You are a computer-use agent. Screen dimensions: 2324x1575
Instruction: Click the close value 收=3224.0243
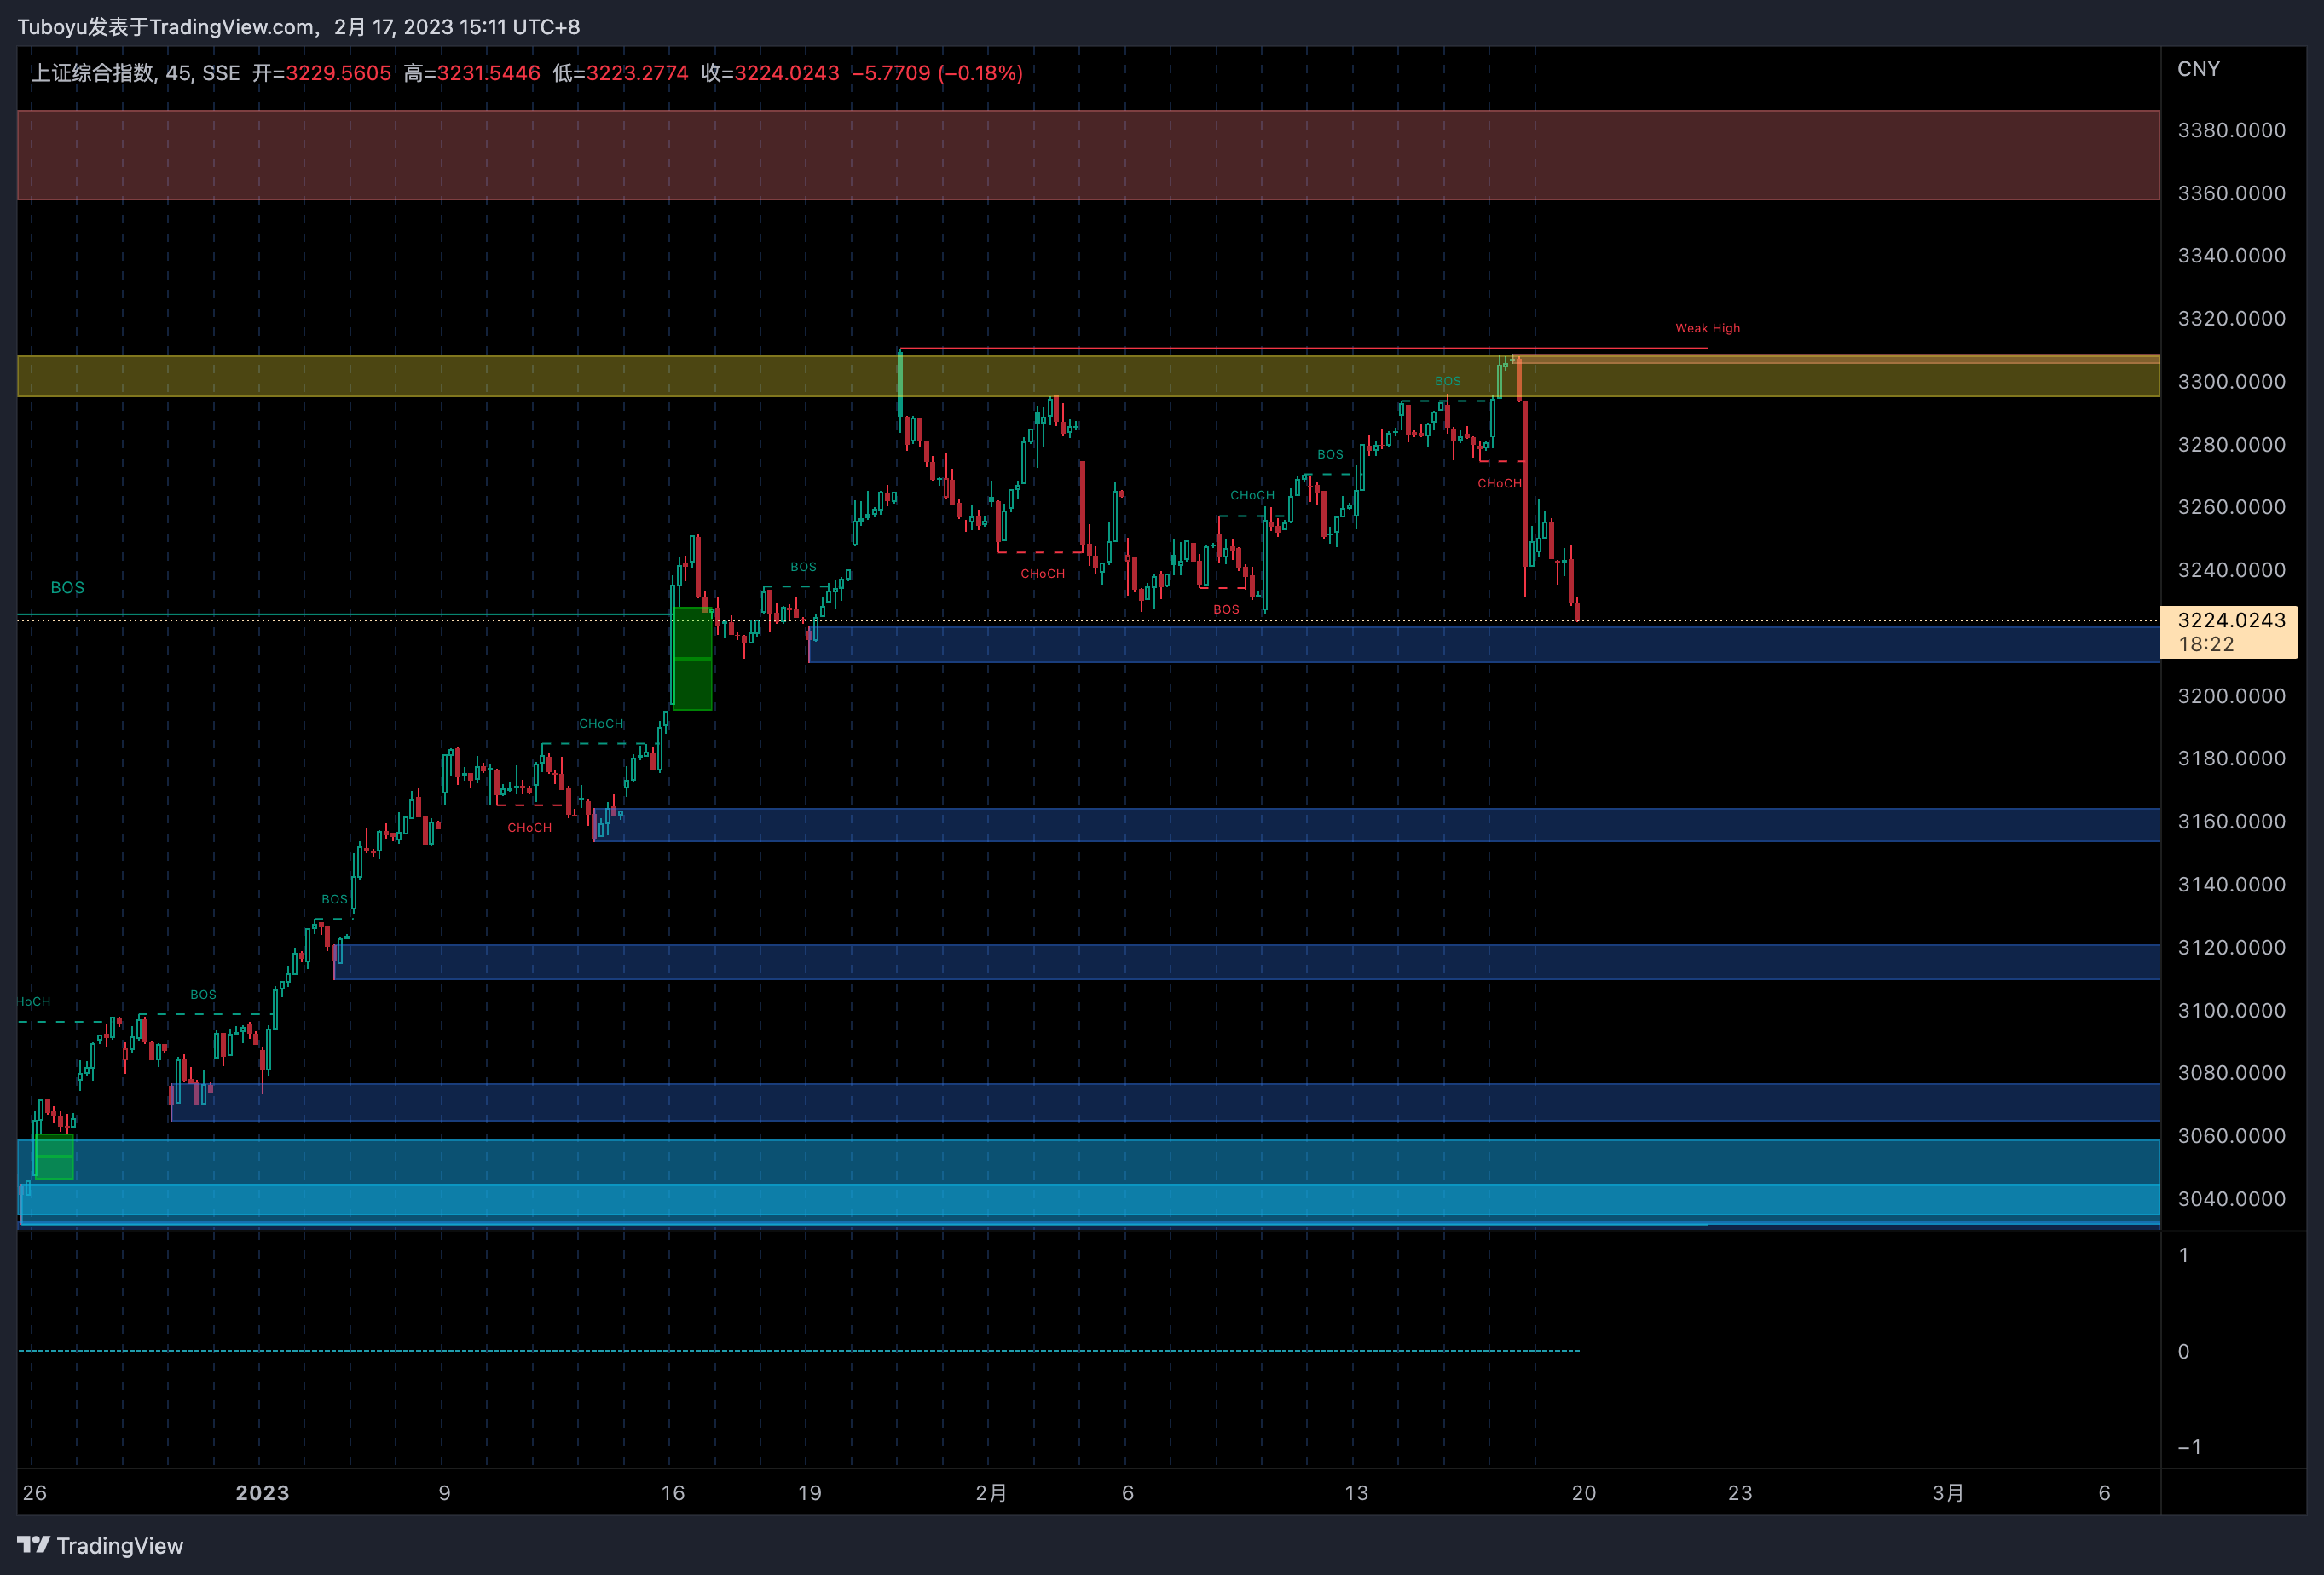(770, 73)
